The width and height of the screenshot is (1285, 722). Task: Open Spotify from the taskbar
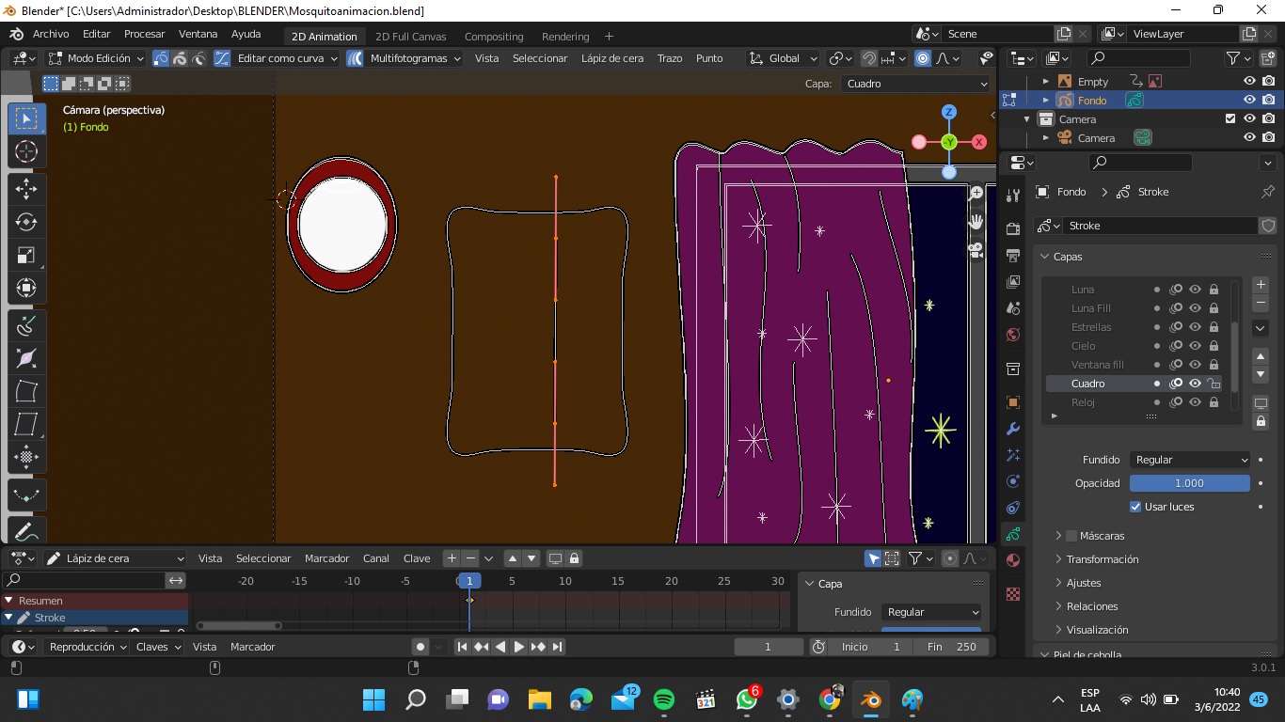663,699
